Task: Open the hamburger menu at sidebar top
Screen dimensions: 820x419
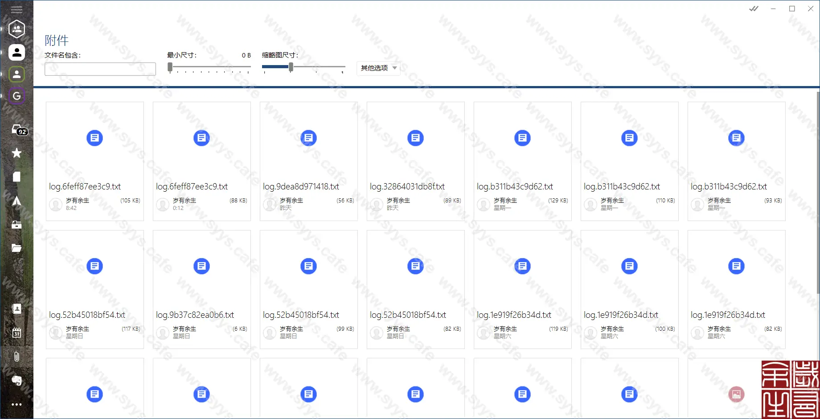Action: (x=16, y=9)
